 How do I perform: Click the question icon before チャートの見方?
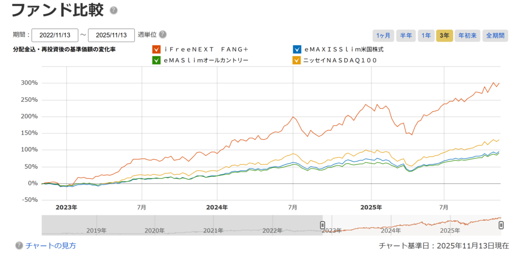(x=19, y=245)
